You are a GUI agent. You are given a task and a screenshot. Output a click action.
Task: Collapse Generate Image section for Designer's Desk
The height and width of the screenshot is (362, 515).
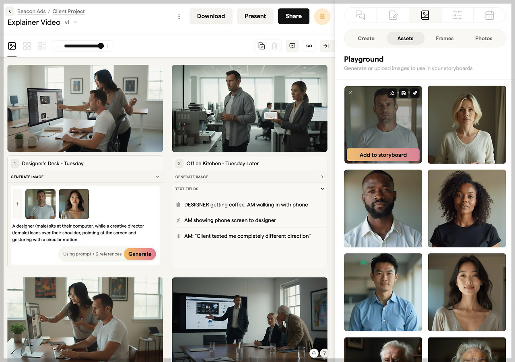click(x=158, y=177)
